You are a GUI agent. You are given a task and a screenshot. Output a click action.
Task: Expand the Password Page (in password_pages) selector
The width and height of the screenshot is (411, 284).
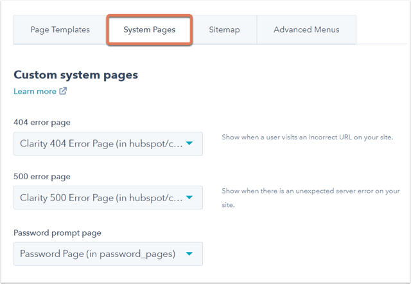108,254
